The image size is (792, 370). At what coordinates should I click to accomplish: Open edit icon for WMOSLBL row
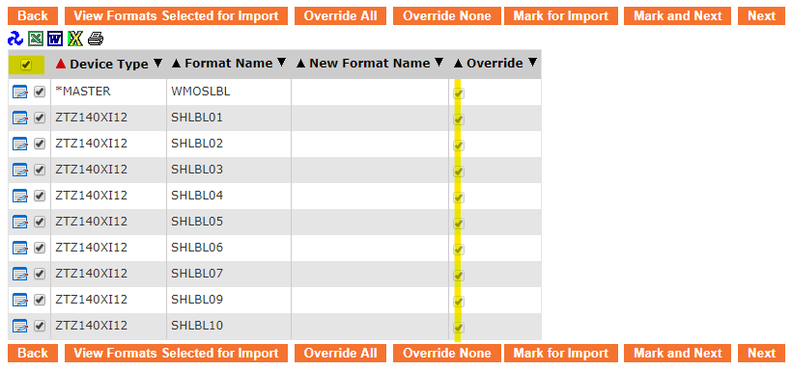(19, 92)
